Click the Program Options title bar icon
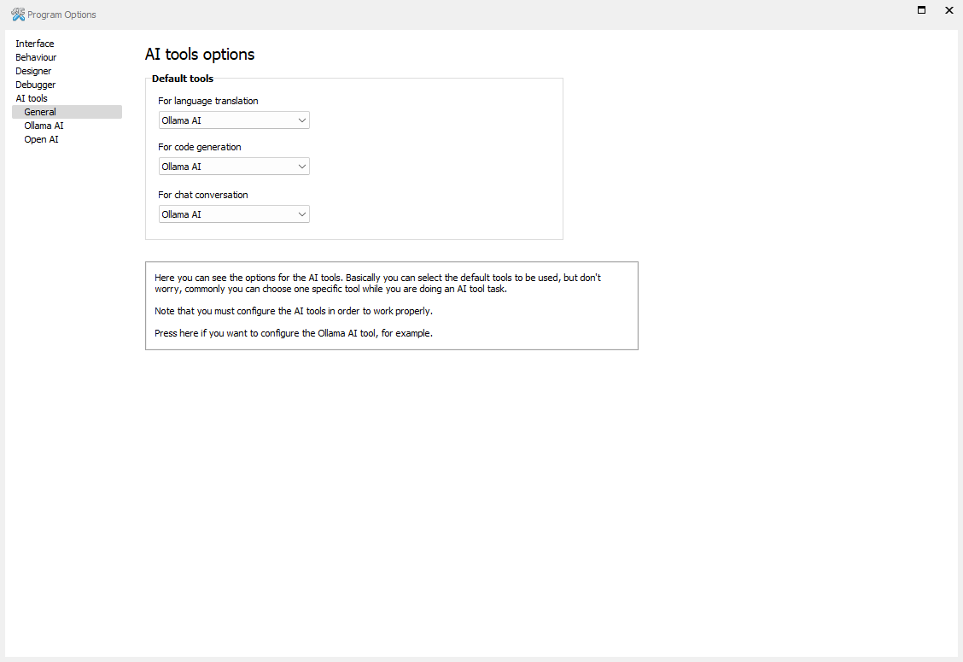The height and width of the screenshot is (662, 963). (x=18, y=15)
